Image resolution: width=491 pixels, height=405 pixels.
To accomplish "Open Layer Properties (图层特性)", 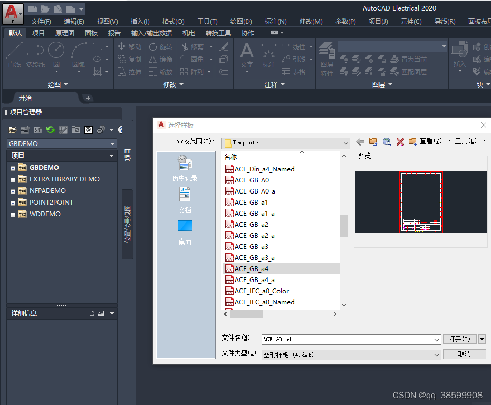I will click(327, 60).
